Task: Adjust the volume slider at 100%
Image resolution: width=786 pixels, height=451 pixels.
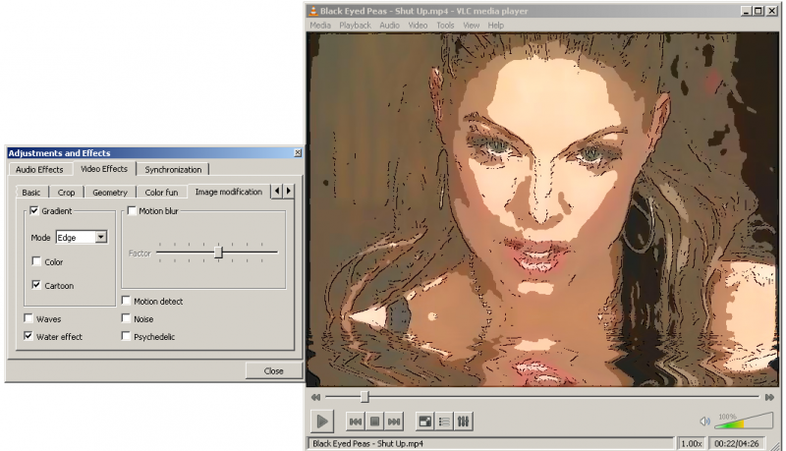Action: pos(744,421)
